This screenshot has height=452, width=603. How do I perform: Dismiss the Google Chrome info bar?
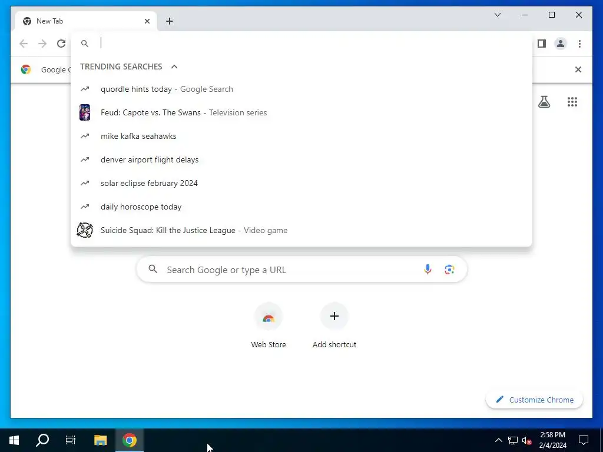(578, 69)
